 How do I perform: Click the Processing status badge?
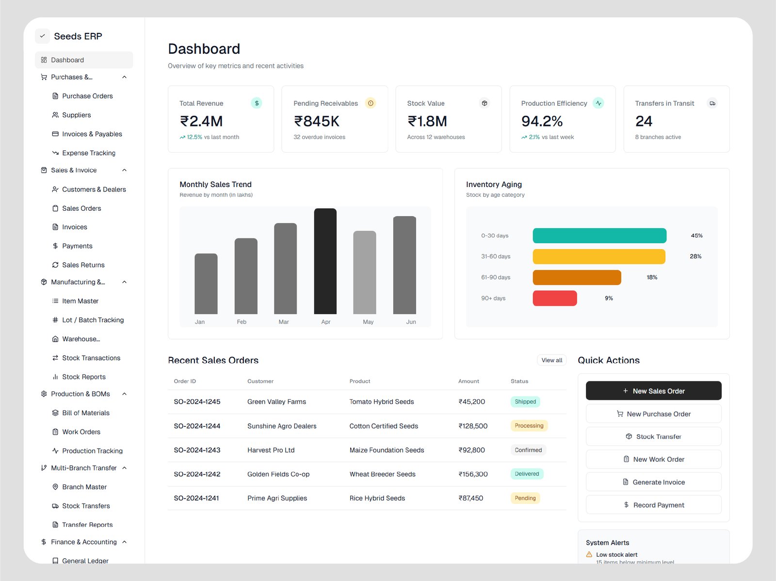tap(529, 425)
